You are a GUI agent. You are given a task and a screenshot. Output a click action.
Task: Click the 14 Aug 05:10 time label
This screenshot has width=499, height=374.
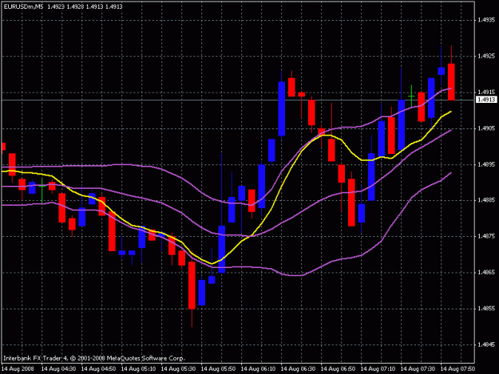(x=138, y=369)
